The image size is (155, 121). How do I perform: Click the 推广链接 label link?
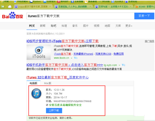(x=150, y=41)
